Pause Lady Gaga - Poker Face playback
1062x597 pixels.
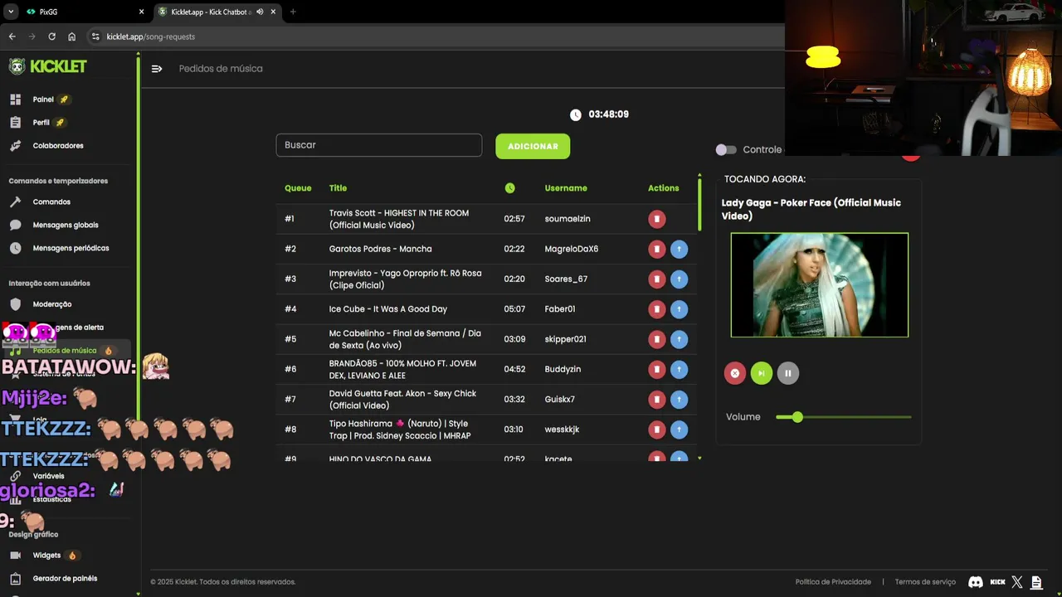(787, 373)
